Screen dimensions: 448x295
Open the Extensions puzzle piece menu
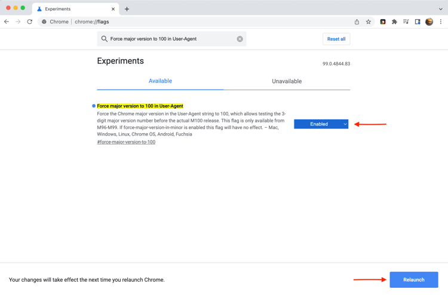394,21
